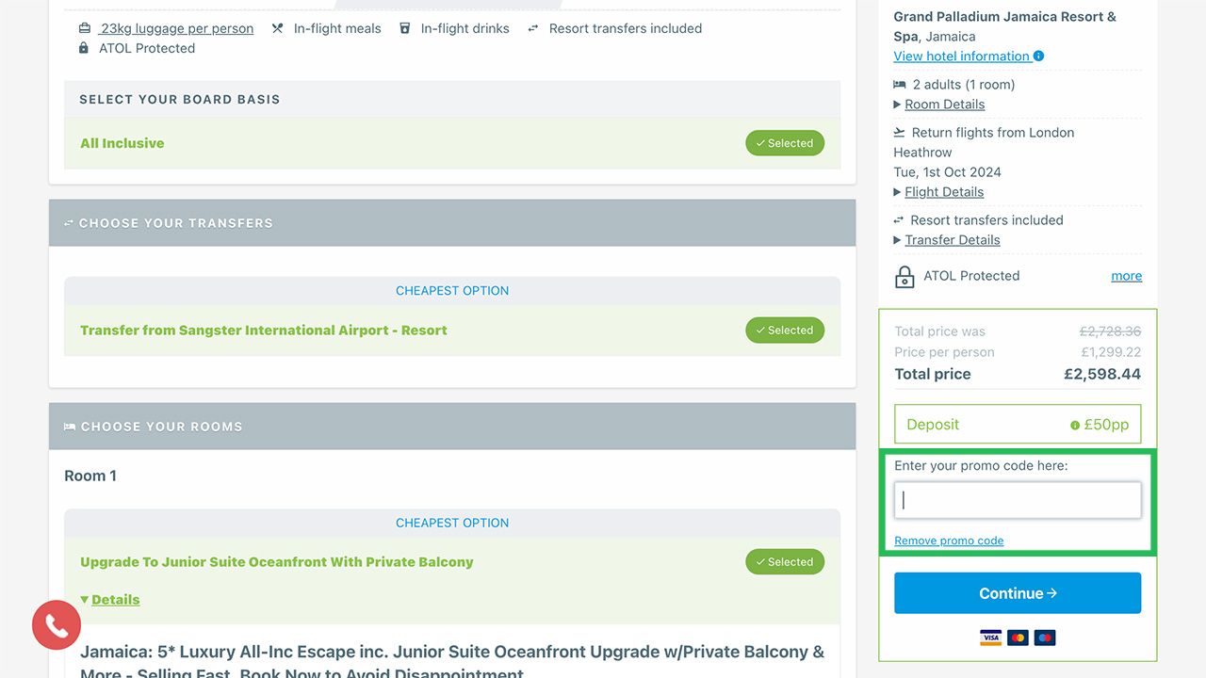Viewport: 1206px width, 678px height.
Task: Open the 23kg luggage per person link
Action: 177,28
